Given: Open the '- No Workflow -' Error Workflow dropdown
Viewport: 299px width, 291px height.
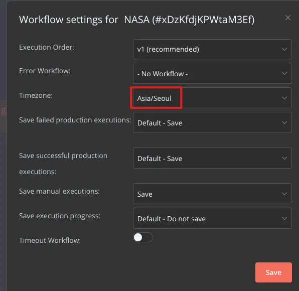Looking at the screenshot, I should tap(212, 73).
